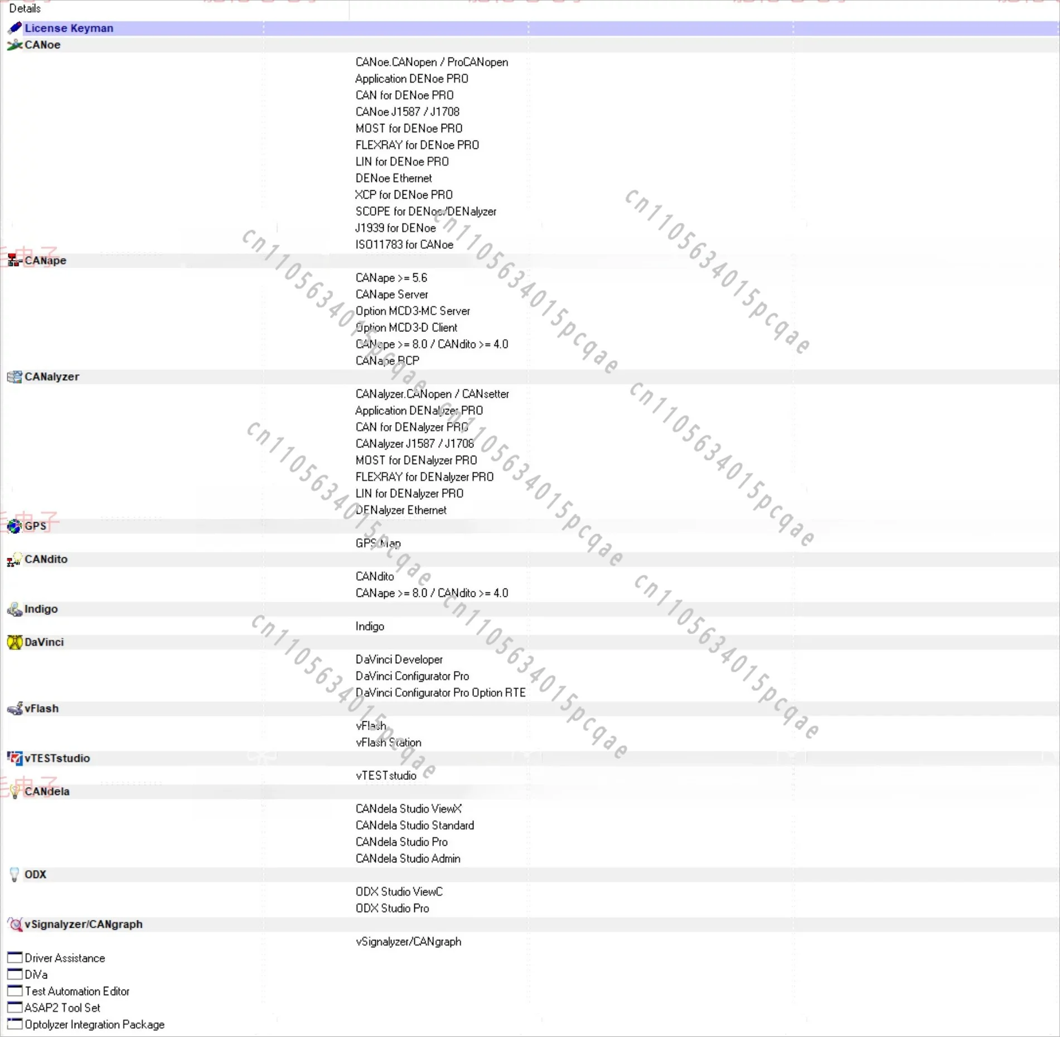This screenshot has width=1060, height=1037.
Task: Select the 'CANdela Studio Standard' entry
Action: pos(414,826)
